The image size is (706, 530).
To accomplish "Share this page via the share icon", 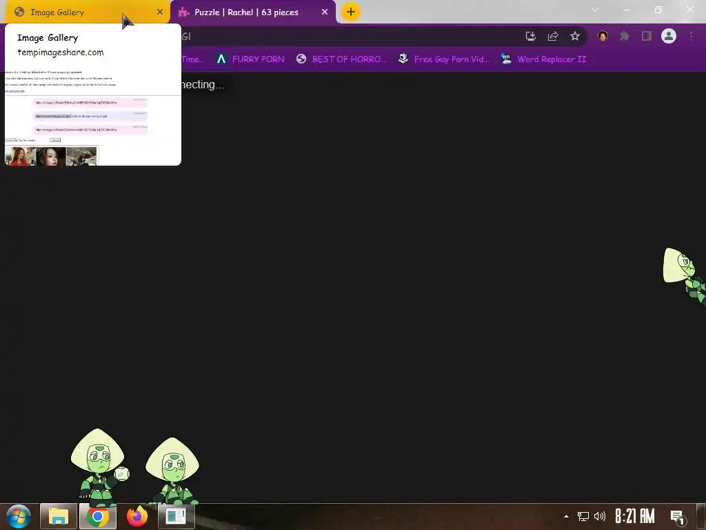I will tap(553, 37).
